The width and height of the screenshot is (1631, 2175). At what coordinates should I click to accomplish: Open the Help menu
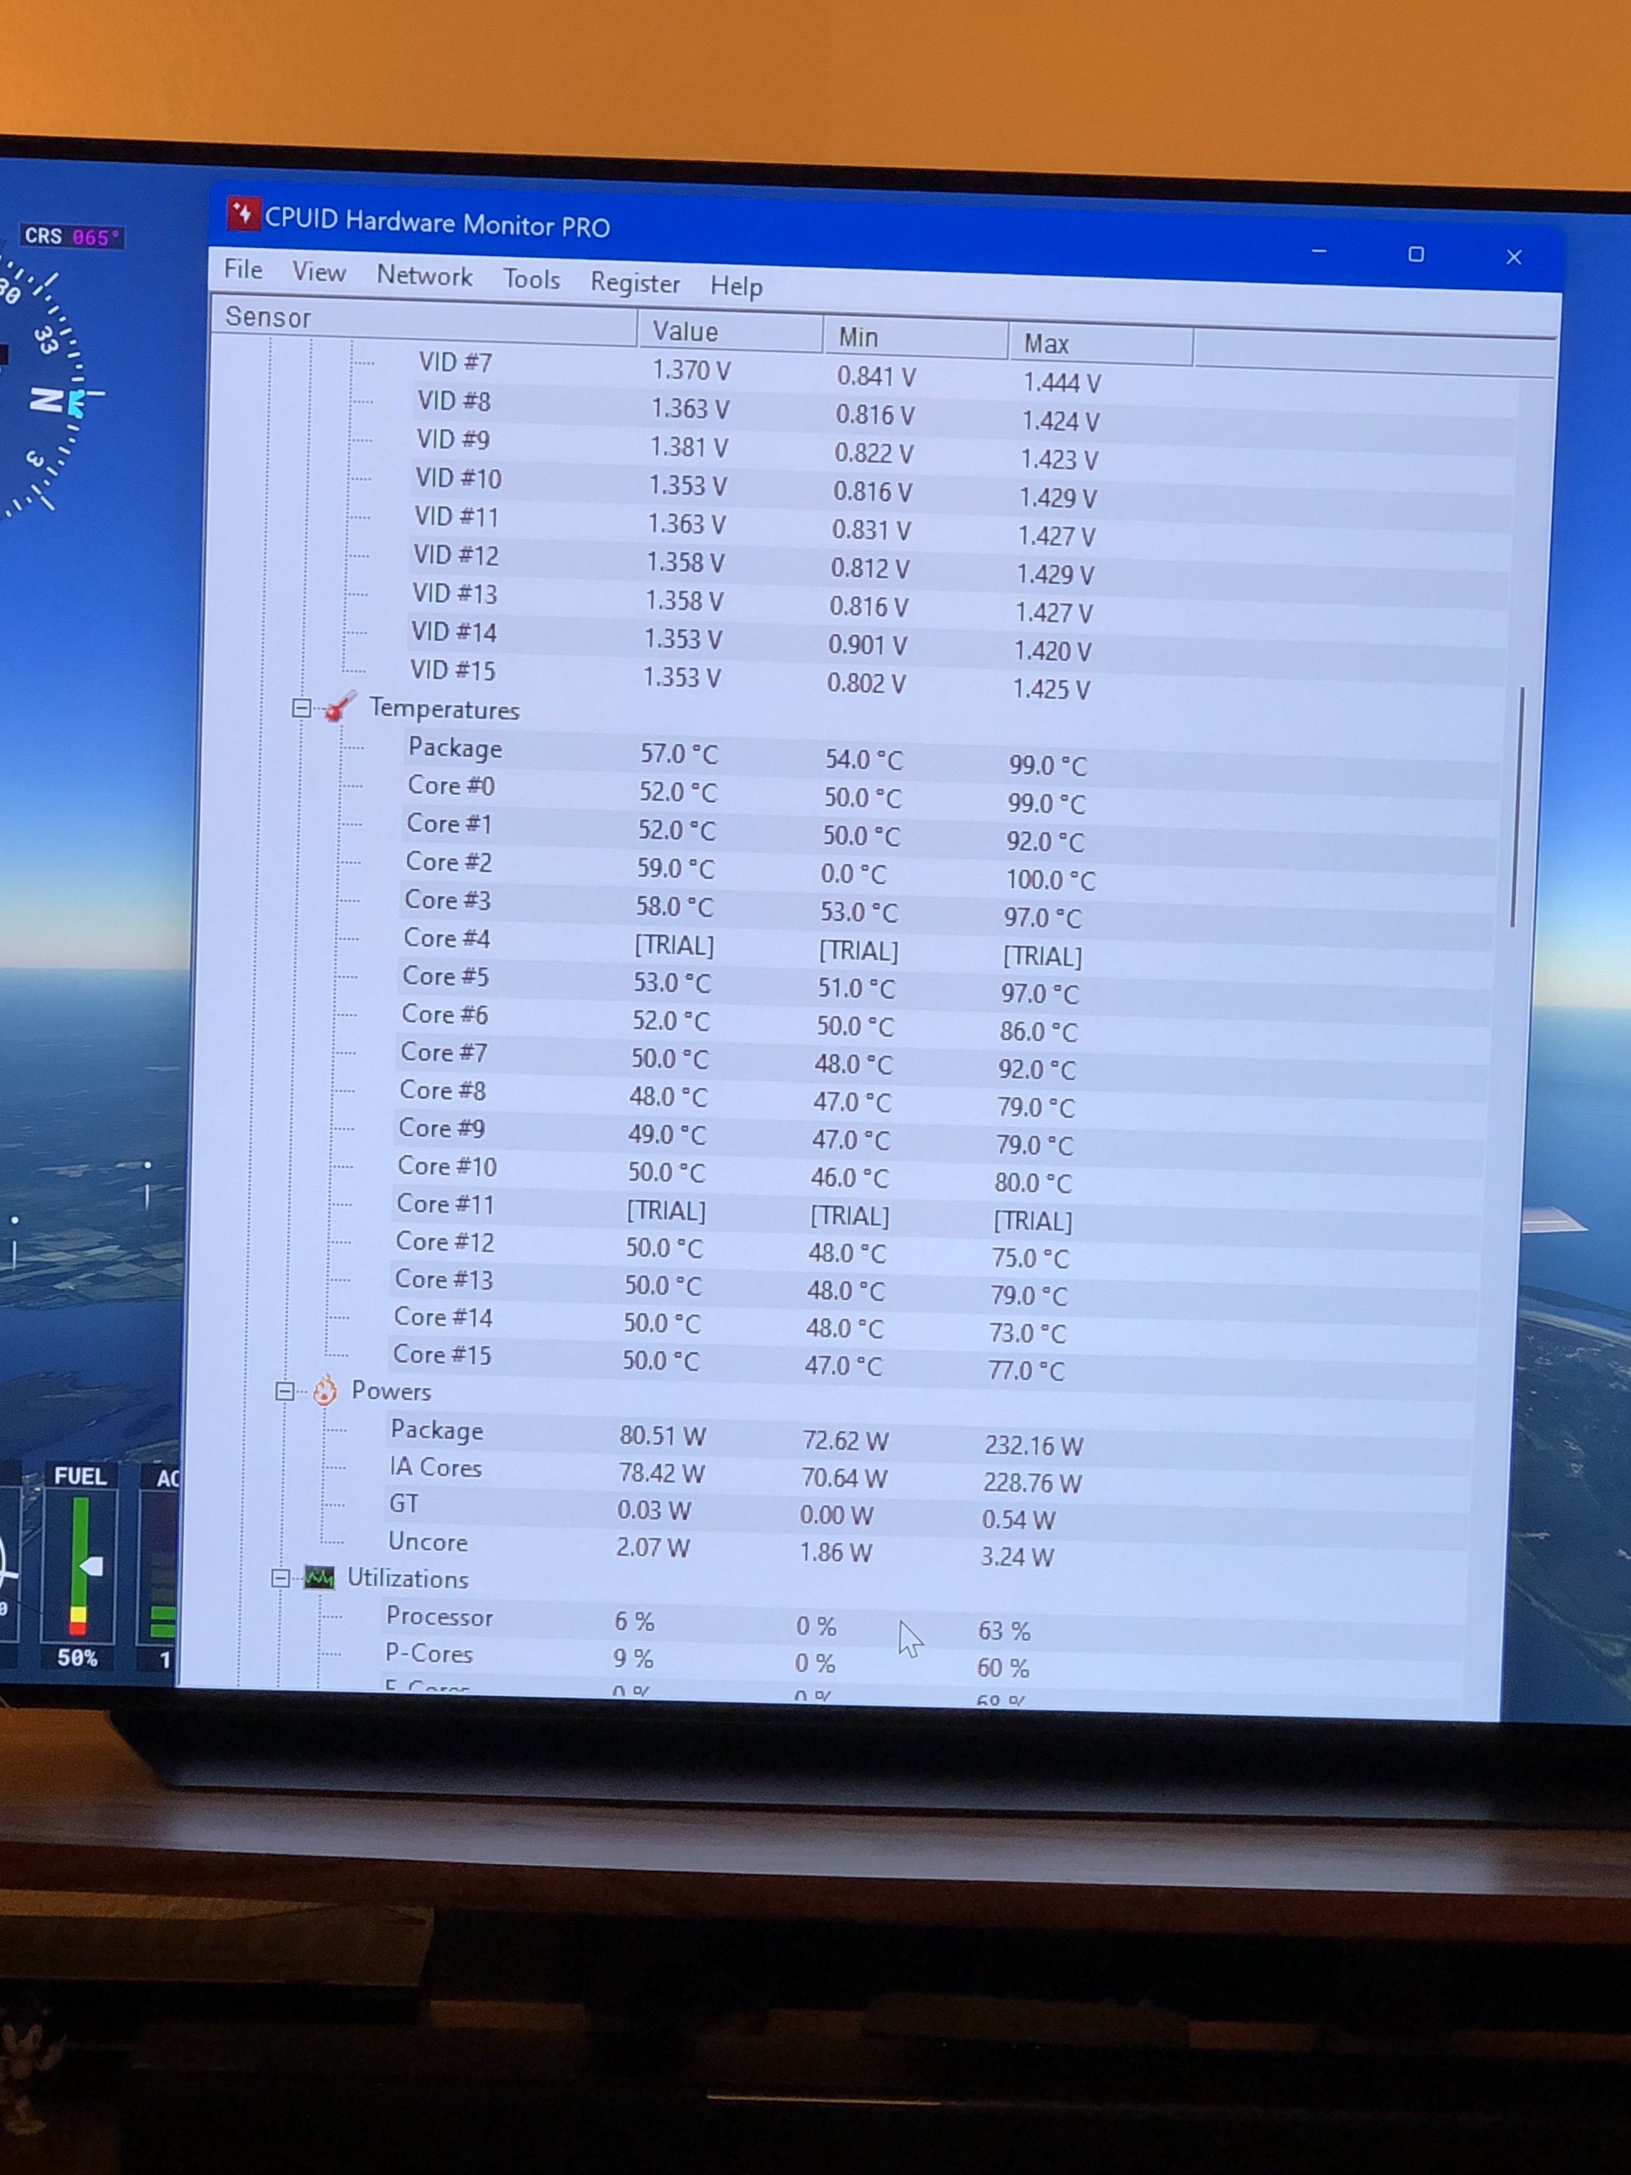click(735, 286)
